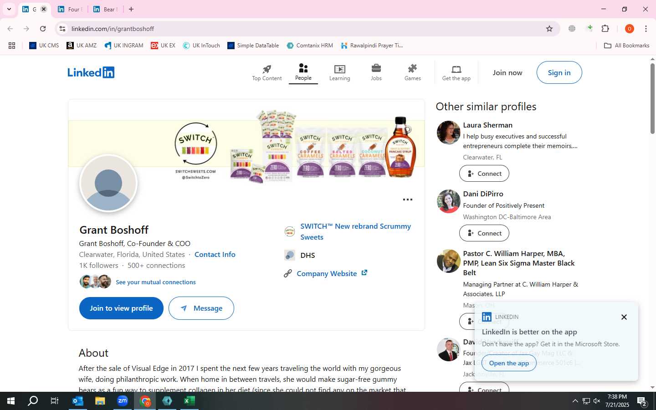The width and height of the screenshot is (656, 410).
Task: Click Laura Sherman's profile photo
Action: point(449,133)
